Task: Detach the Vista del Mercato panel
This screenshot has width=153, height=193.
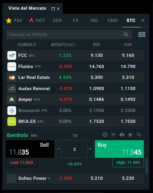Action: pos(53,9)
